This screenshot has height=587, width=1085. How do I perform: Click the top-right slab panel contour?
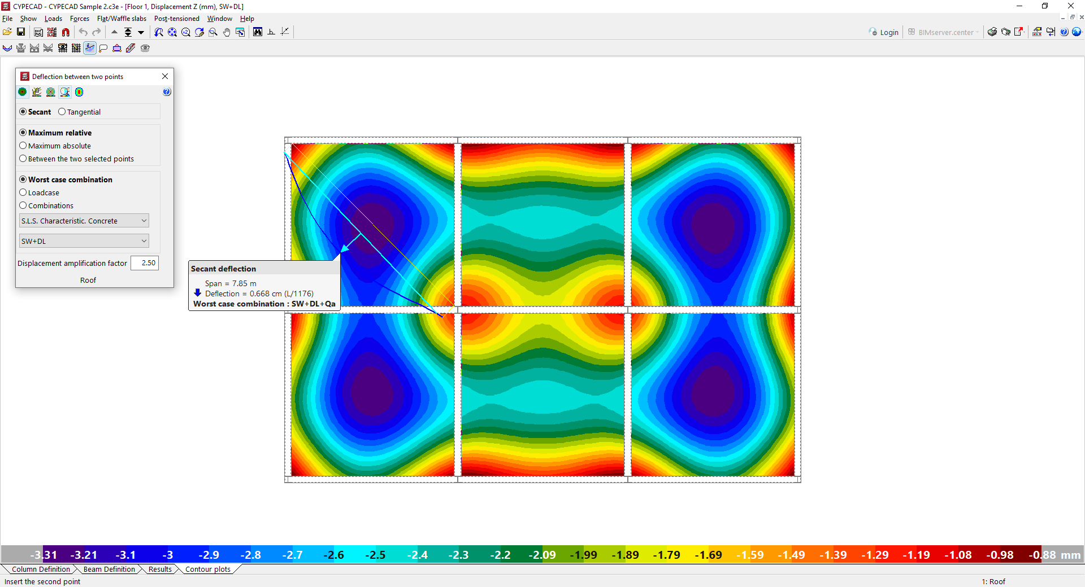coord(713,225)
